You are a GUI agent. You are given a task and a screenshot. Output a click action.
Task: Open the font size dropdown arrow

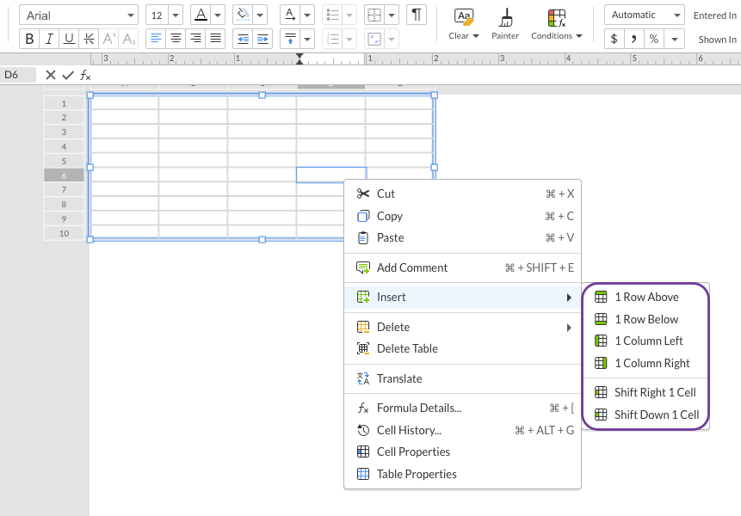point(176,15)
